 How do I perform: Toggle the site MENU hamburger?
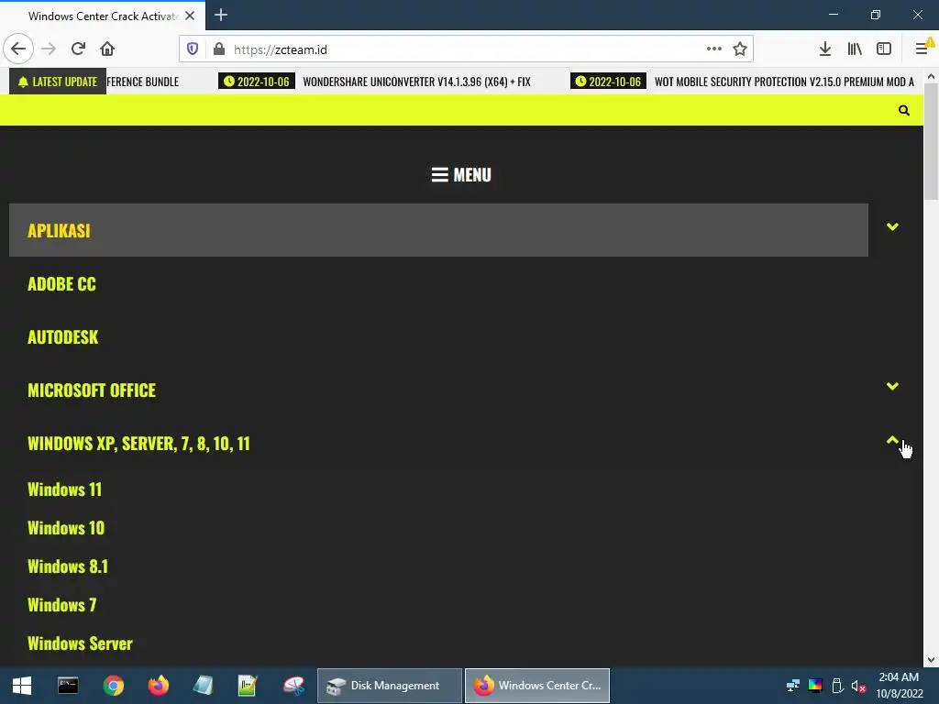click(x=461, y=175)
